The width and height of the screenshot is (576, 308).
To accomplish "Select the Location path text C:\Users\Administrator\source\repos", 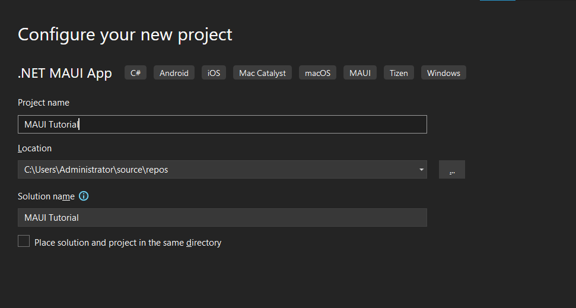I will 96,170.
